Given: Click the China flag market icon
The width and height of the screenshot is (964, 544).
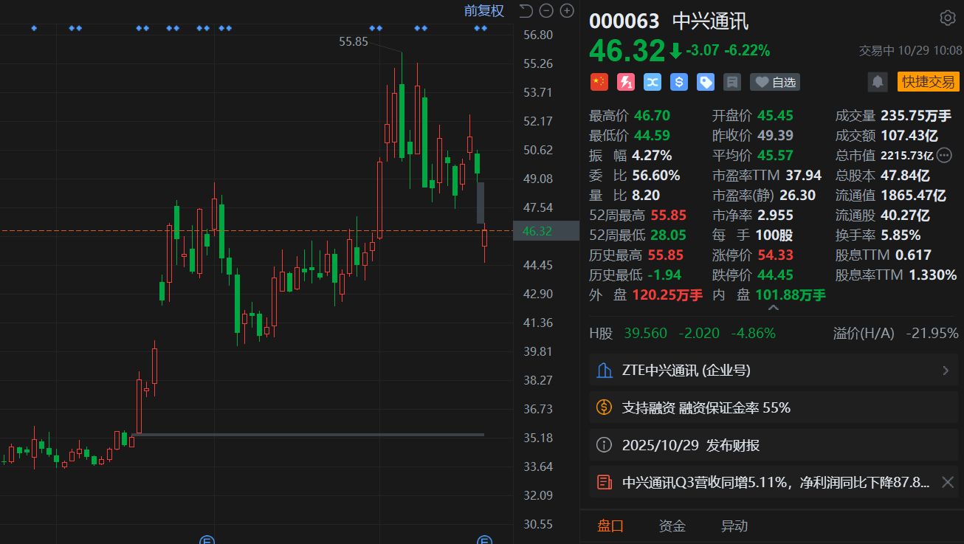Looking at the screenshot, I should point(599,82).
